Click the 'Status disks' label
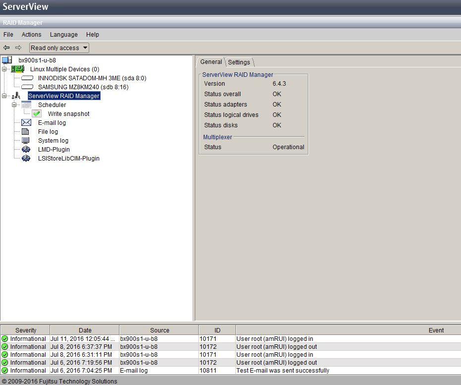This screenshot has height=385, width=461. tap(221, 125)
